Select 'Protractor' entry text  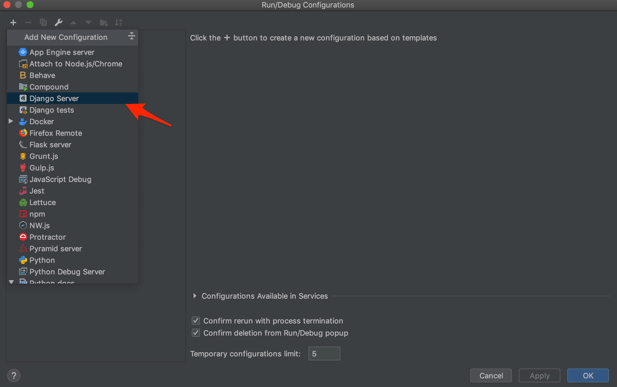click(48, 237)
